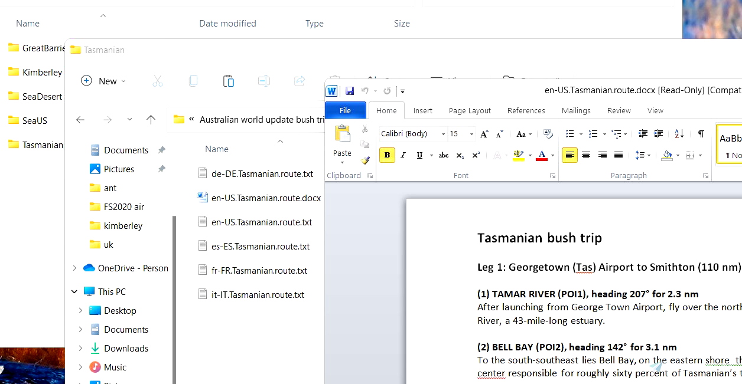Image resolution: width=742 pixels, height=384 pixels.
Task: Increase the paragraph indent
Action: pyautogui.click(x=658, y=134)
